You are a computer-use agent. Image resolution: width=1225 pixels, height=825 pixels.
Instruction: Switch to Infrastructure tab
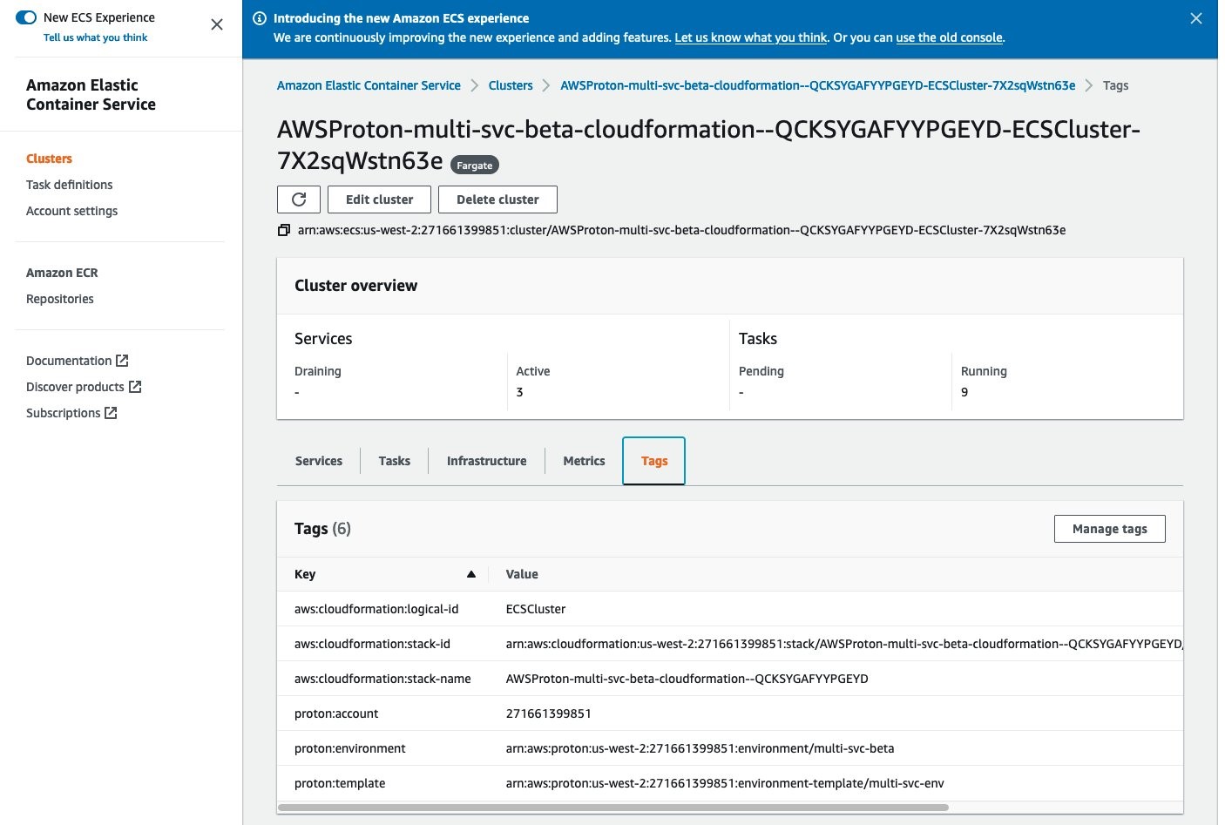point(486,461)
